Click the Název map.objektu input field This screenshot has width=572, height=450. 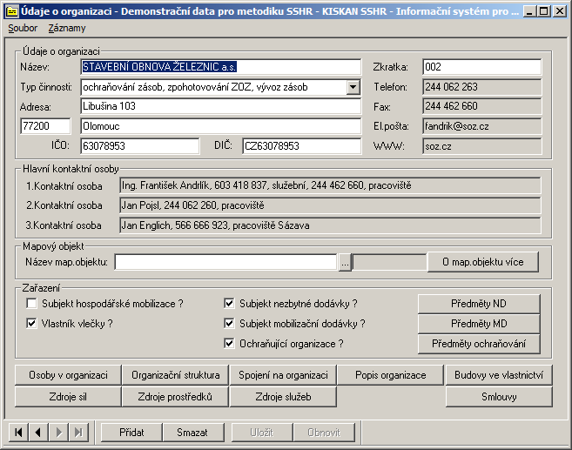(225, 262)
